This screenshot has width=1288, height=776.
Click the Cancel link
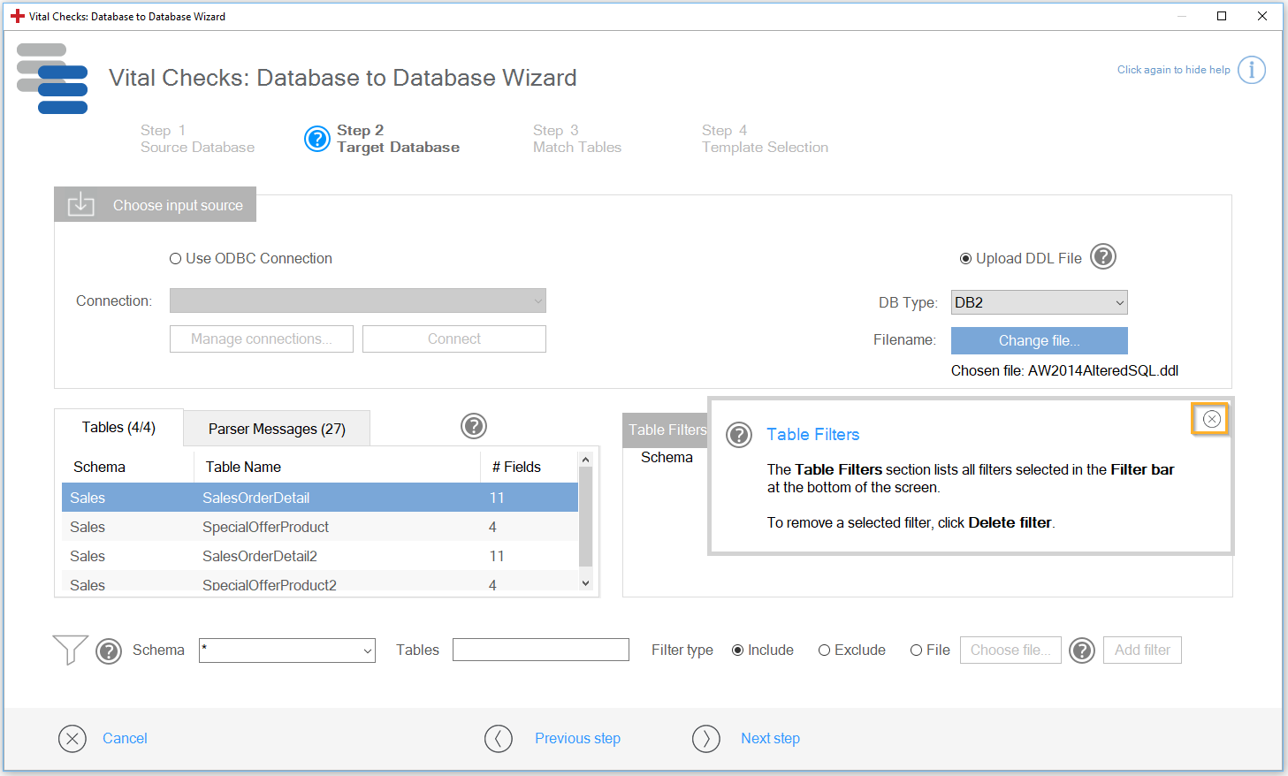click(125, 739)
